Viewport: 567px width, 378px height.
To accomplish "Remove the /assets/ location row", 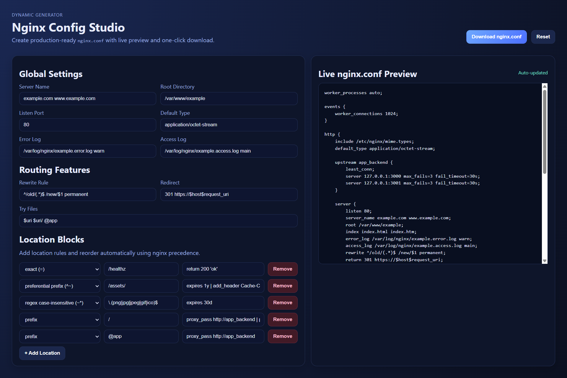I will 283,286.
